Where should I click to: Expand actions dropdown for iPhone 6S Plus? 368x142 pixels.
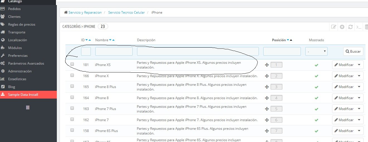(359, 131)
